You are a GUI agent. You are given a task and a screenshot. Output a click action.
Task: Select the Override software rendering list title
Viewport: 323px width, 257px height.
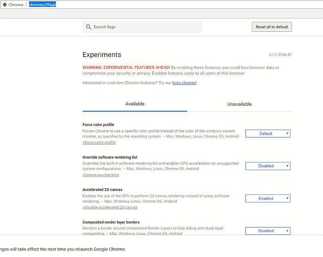[x=110, y=157]
